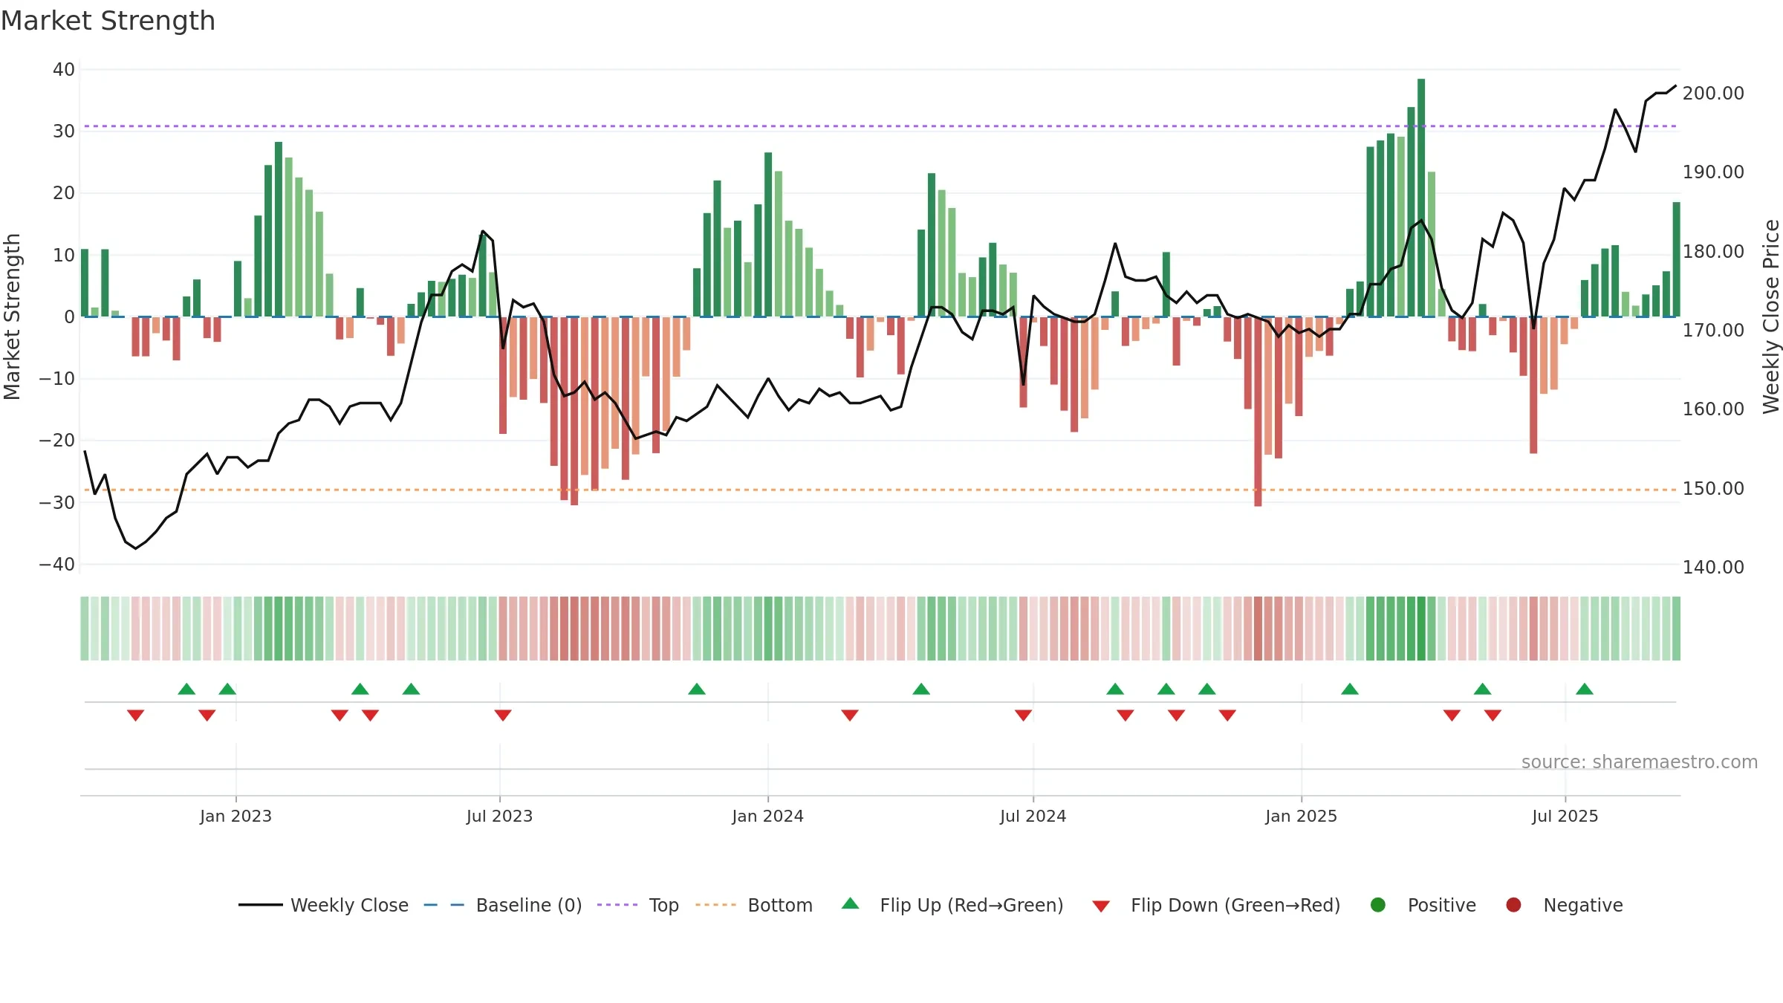This screenshot has height=1003, width=1783.
Task: Click the last Flip Up marker after Jul 2025
Action: (1585, 689)
